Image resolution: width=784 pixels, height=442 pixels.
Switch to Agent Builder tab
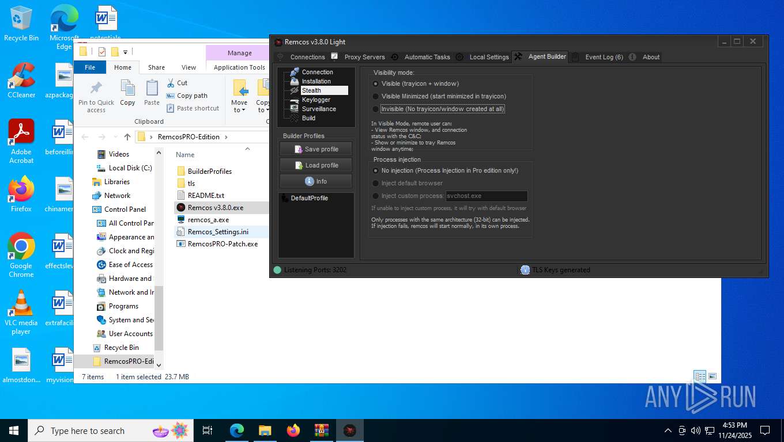click(x=540, y=56)
